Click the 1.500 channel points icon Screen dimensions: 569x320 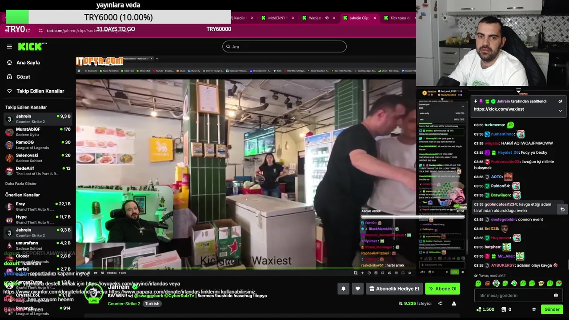coord(479,309)
